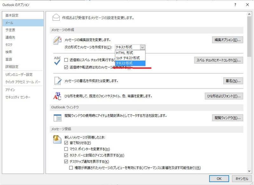Click scrollbar down arrow
Viewport: 254px width, 185px height.
pyautogui.click(x=249, y=171)
